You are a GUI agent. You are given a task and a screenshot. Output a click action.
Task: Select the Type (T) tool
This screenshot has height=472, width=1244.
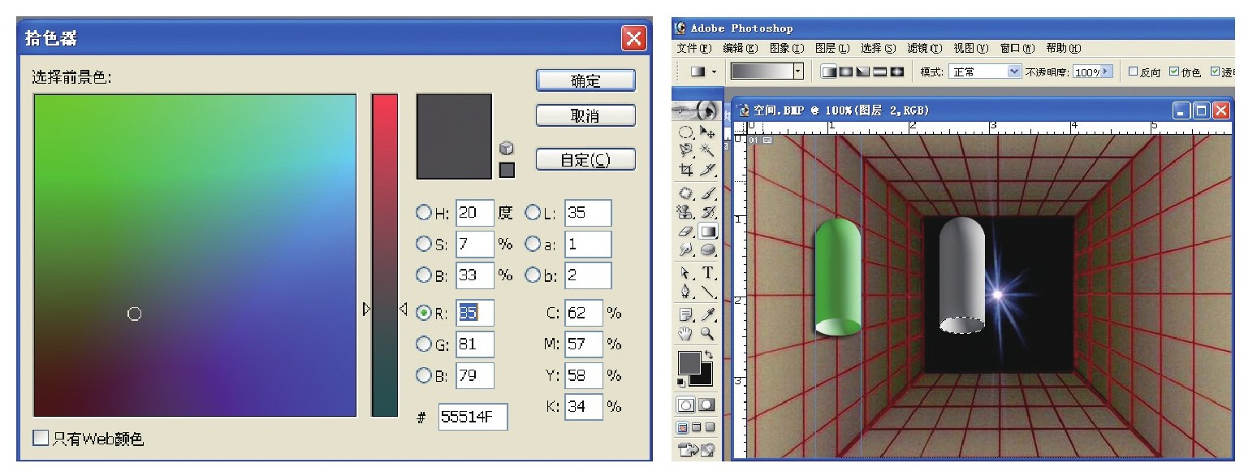click(708, 273)
